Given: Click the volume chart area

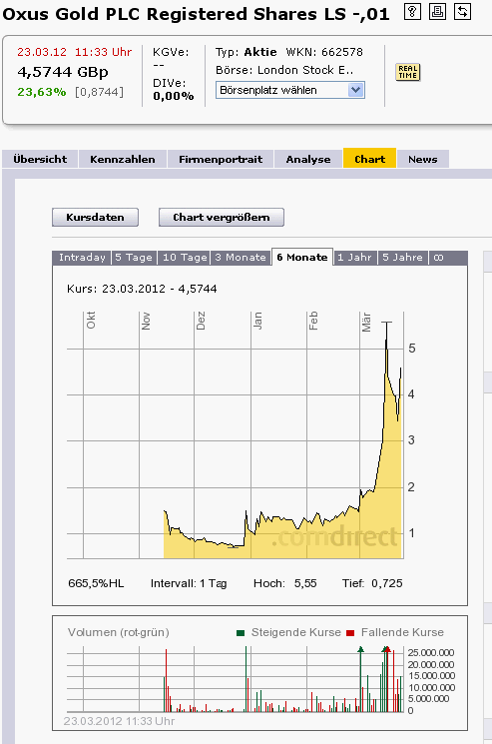Looking at the screenshot, I should tap(236, 679).
